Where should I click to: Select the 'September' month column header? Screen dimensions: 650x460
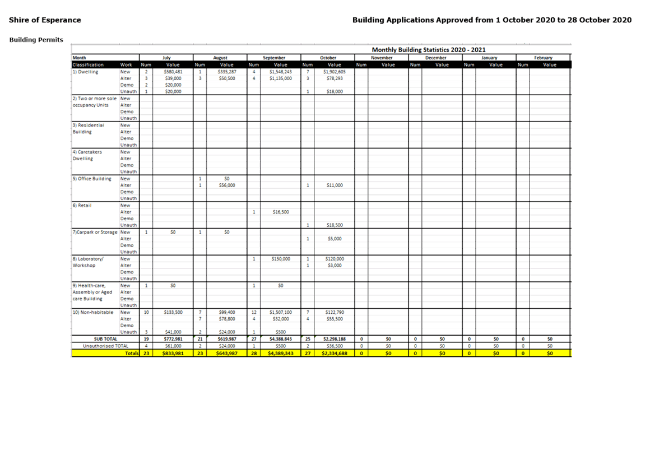(274, 58)
